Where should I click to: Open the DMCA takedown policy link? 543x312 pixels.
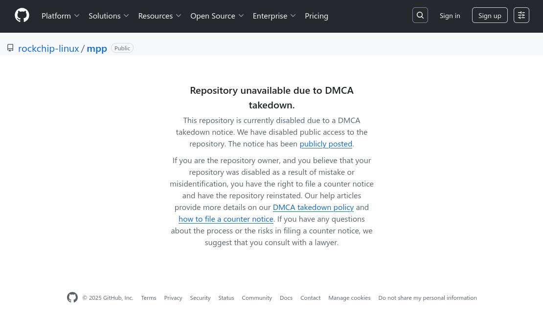[313, 207]
